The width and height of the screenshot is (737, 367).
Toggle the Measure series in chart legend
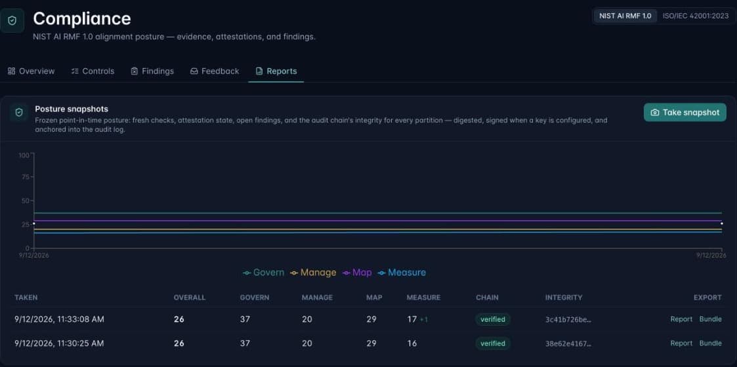coord(402,273)
